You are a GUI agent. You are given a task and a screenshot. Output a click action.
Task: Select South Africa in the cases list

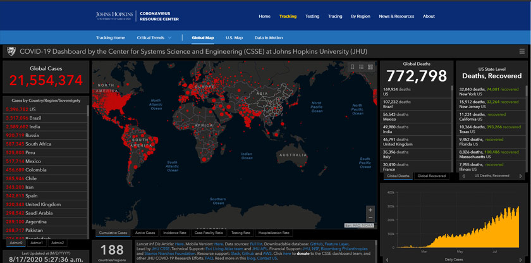(x=46, y=144)
